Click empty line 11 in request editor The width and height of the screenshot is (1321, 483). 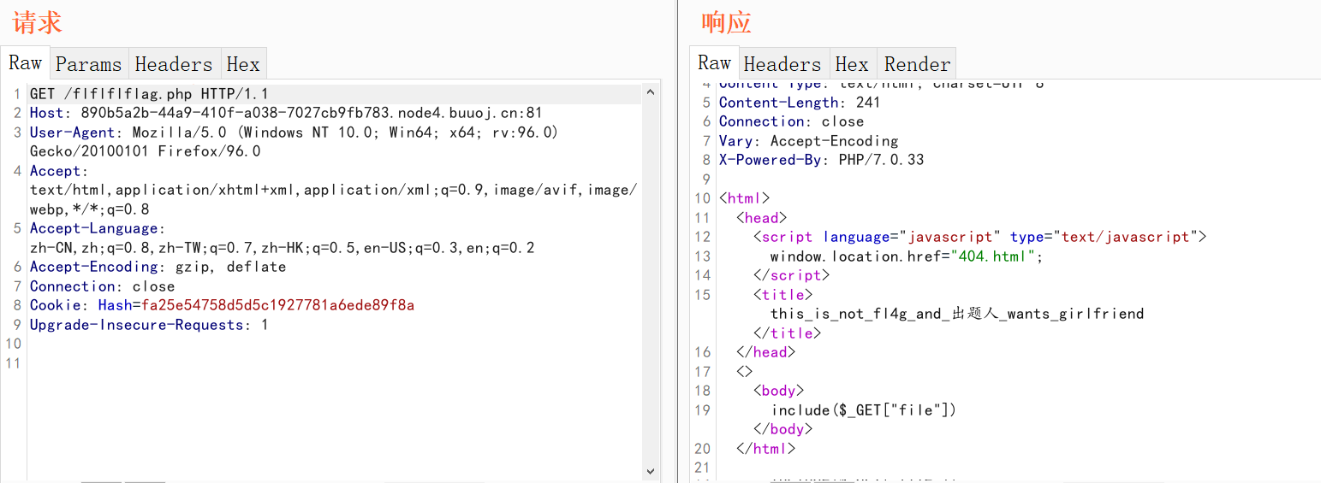tap(334, 363)
